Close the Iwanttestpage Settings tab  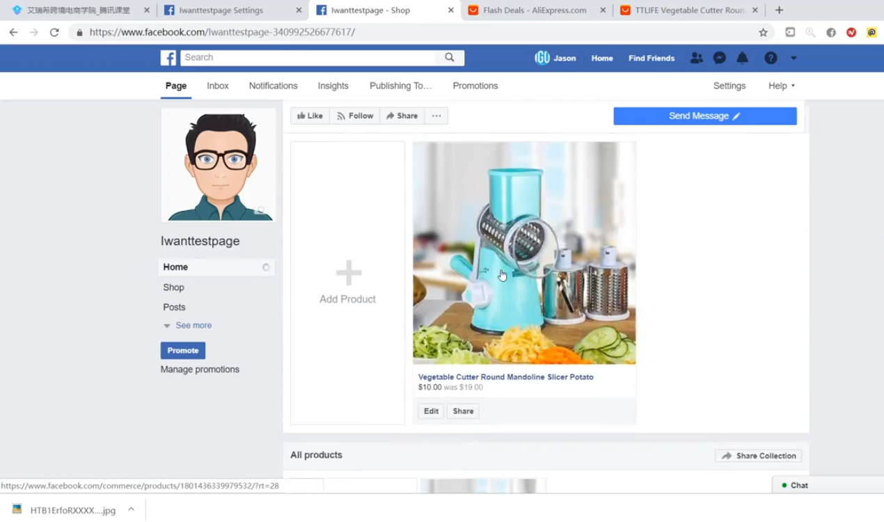(x=299, y=10)
